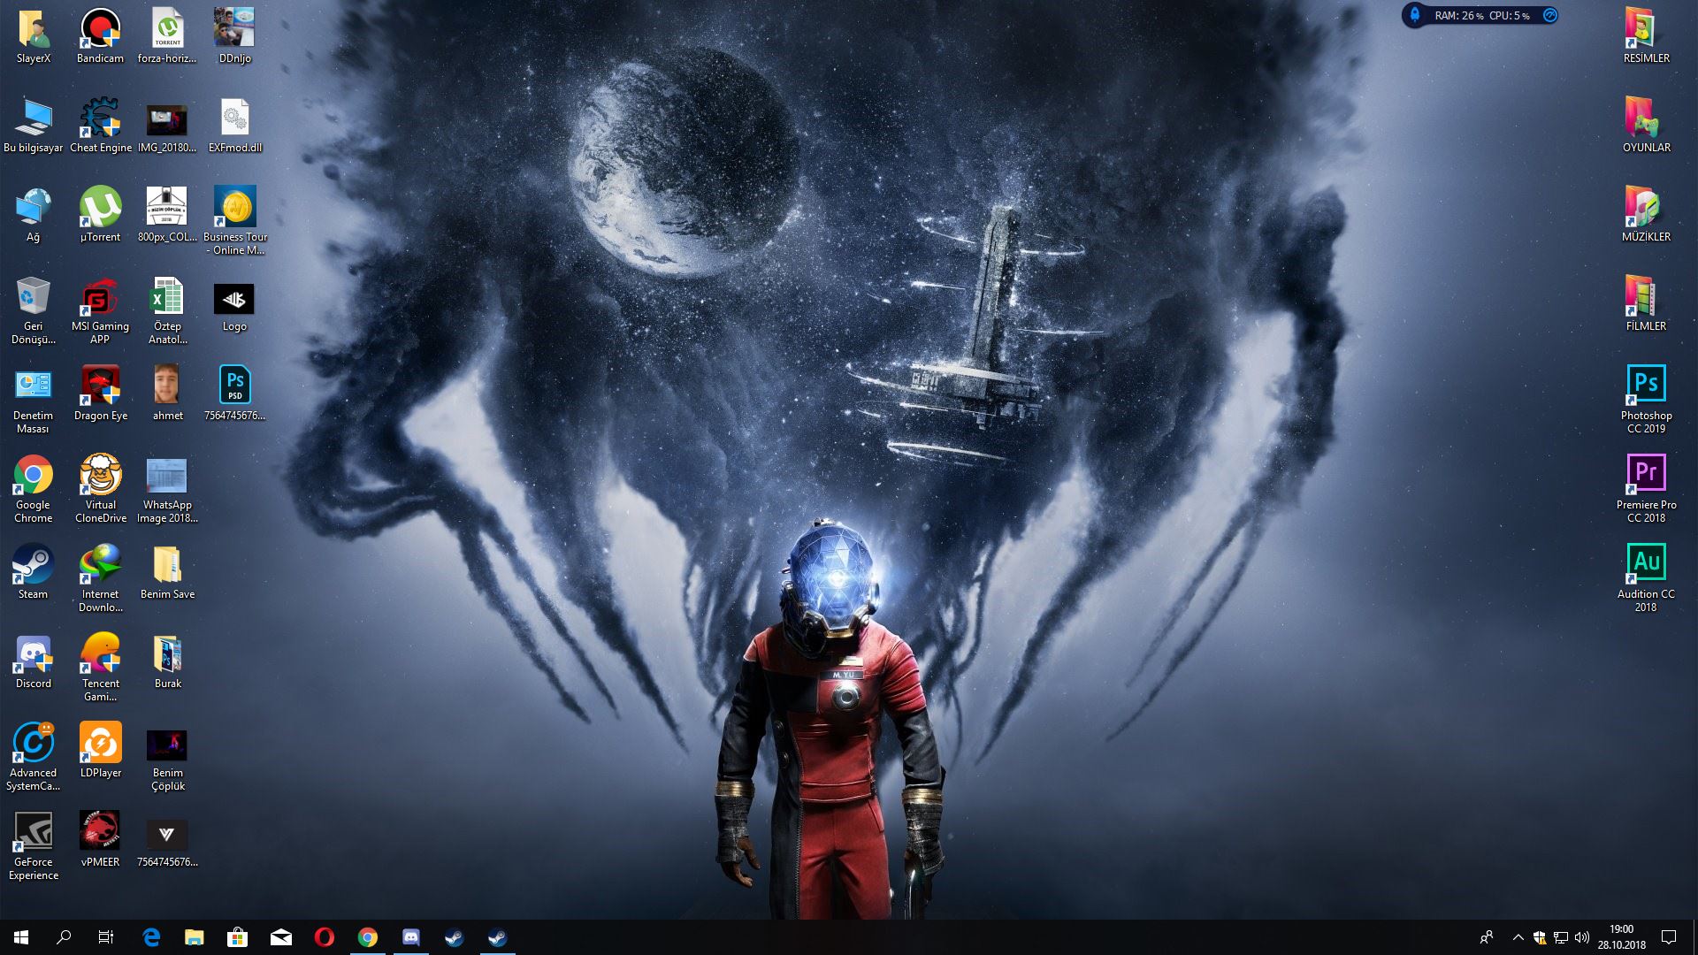
Task: Open Microsoft Store from taskbar
Action: click(x=237, y=937)
